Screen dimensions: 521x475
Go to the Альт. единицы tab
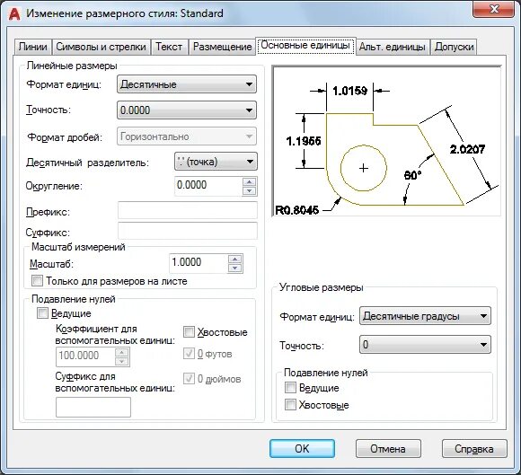click(392, 47)
